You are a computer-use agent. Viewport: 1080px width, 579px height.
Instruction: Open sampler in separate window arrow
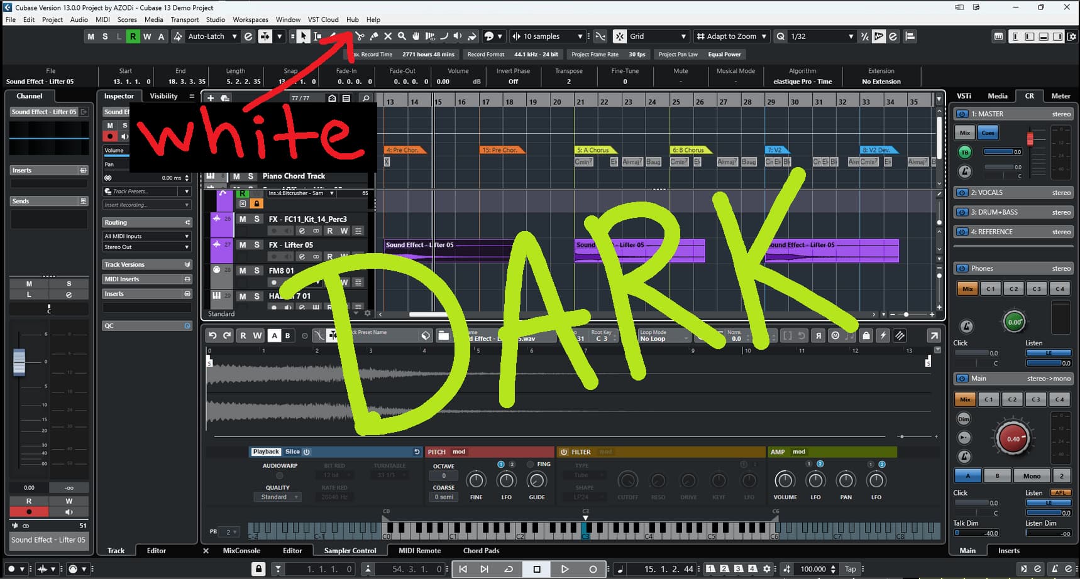[x=934, y=335]
